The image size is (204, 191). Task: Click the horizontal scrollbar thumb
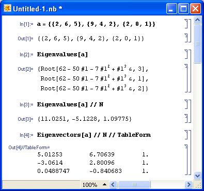[x=134, y=185]
